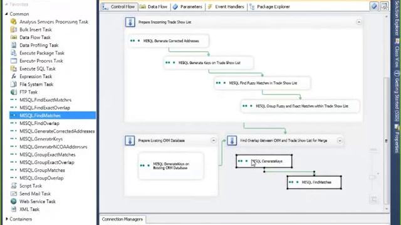Viewport: 401px width, 225px height.
Task: Click scrollbar down arrow of design canvas
Action: coord(386,209)
